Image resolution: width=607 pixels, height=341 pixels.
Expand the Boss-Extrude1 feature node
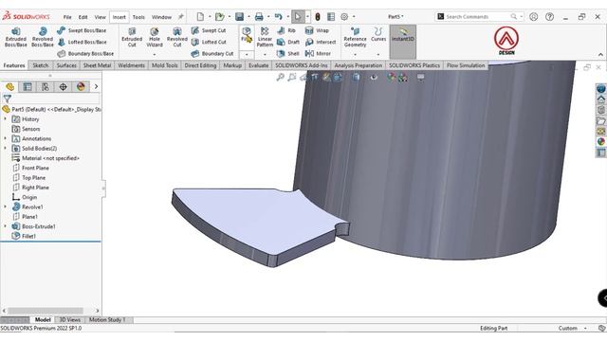[x=6, y=226]
